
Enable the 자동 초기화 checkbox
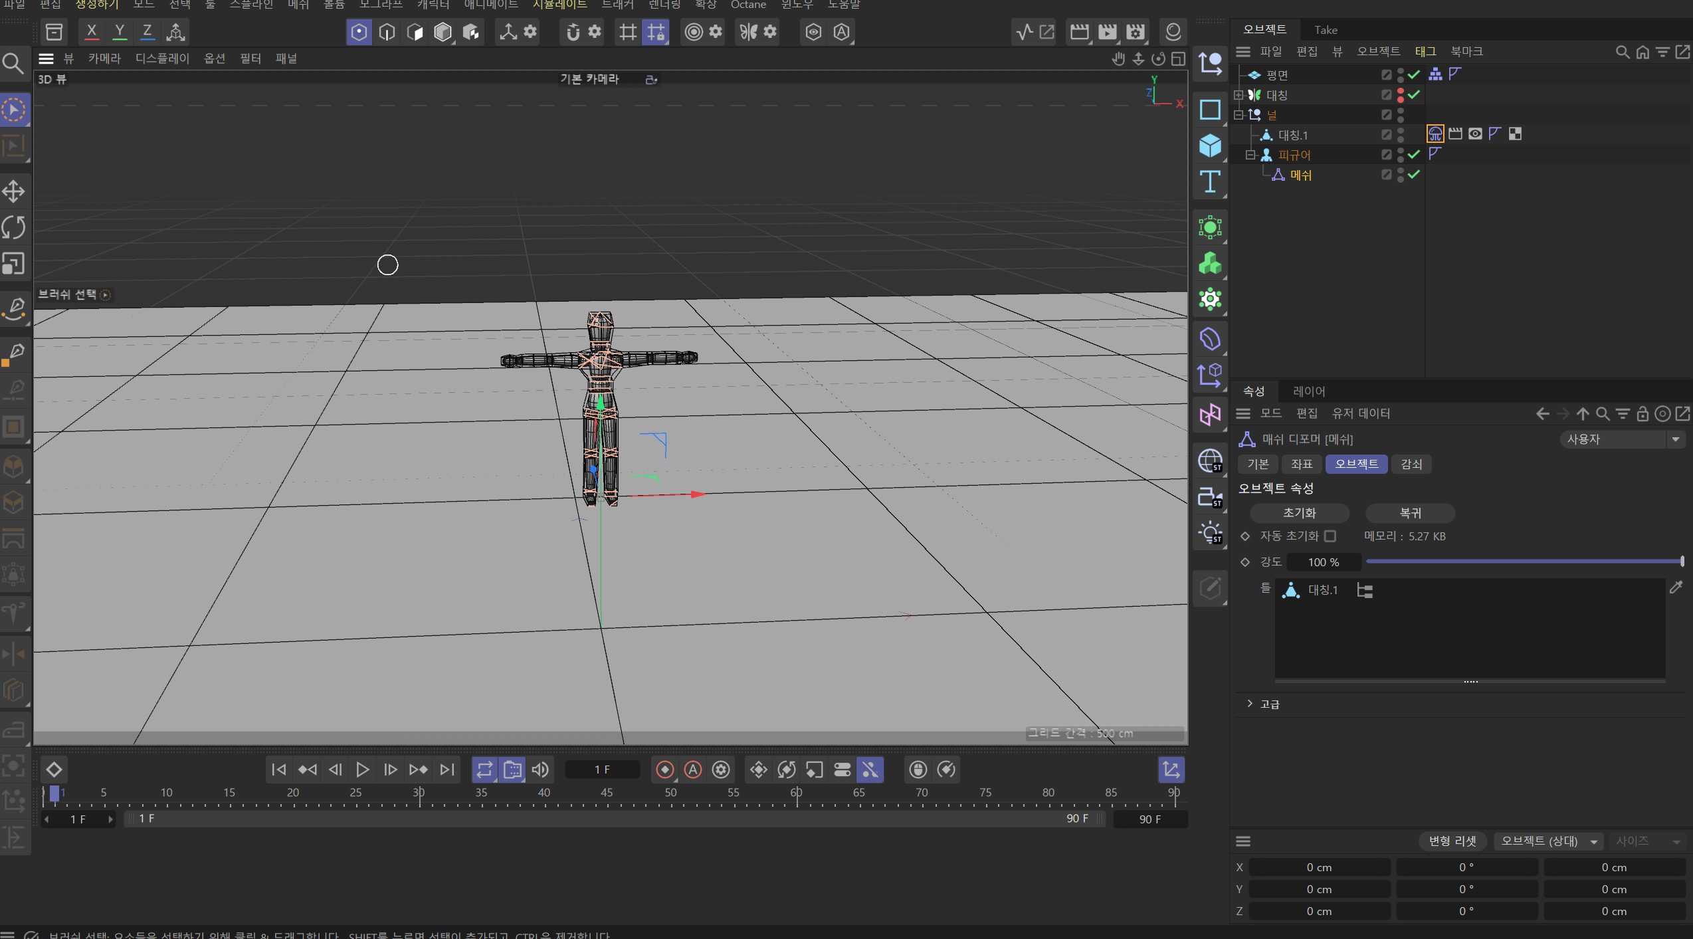tap(1330, 536)
